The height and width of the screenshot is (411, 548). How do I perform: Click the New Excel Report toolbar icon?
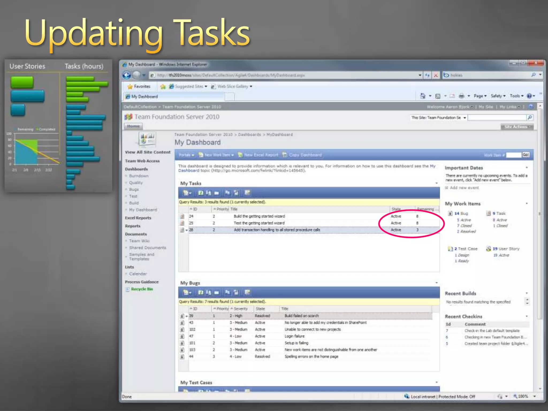coord(240,155)
